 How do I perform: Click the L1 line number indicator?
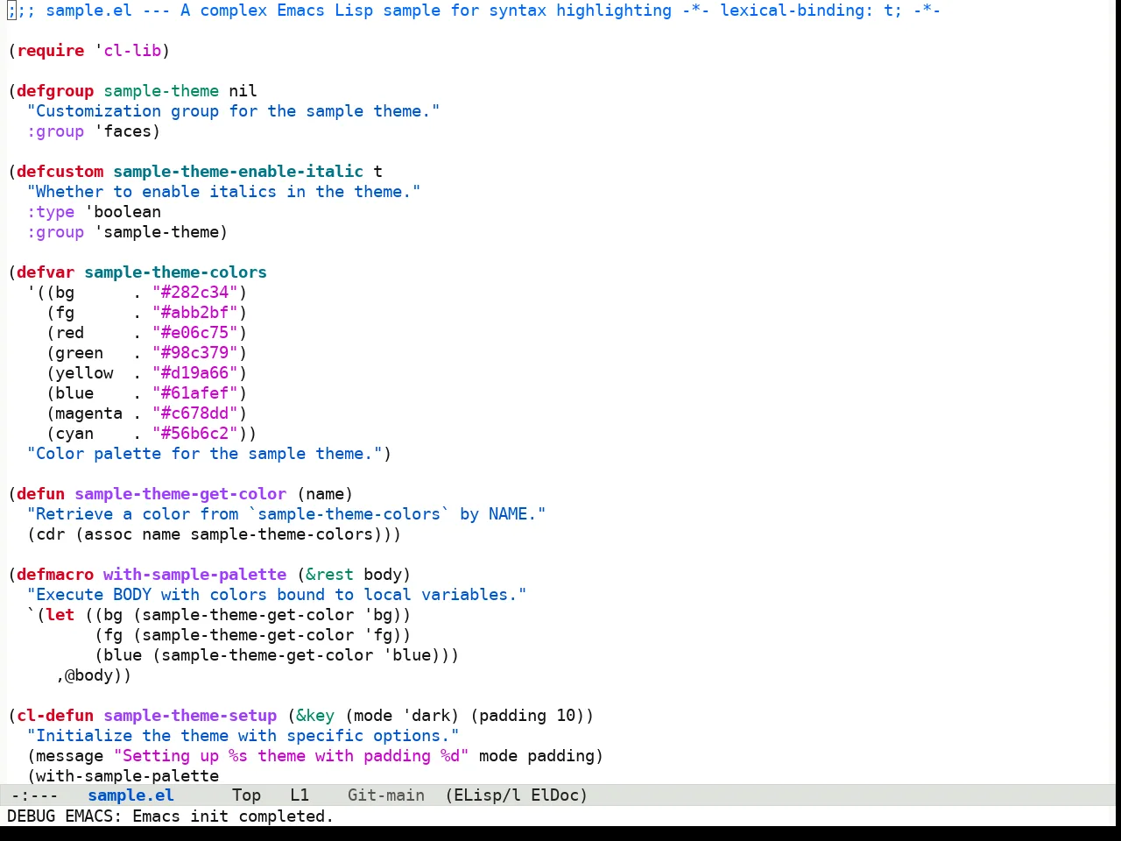[300, 795]
